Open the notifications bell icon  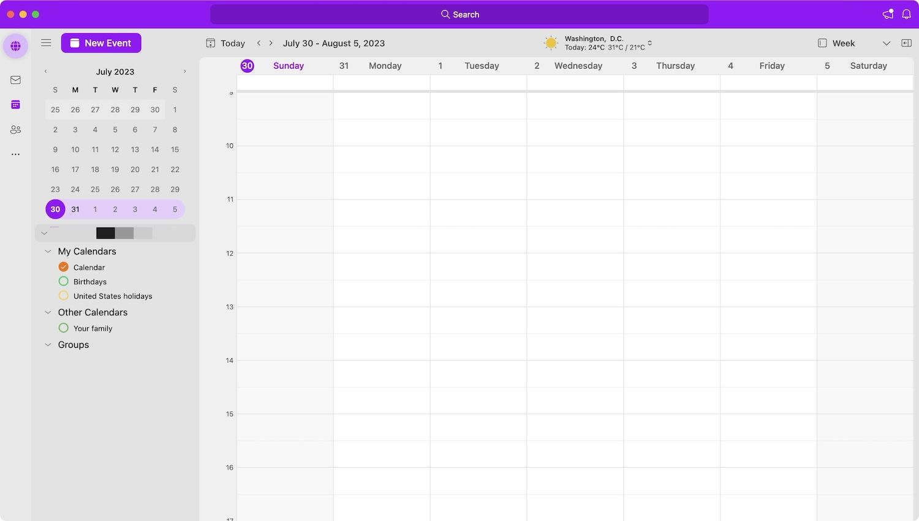906,14
